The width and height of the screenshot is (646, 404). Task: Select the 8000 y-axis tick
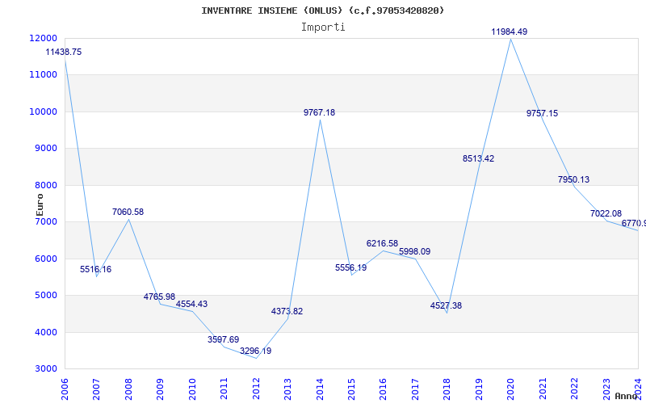(x=46, y=185)
